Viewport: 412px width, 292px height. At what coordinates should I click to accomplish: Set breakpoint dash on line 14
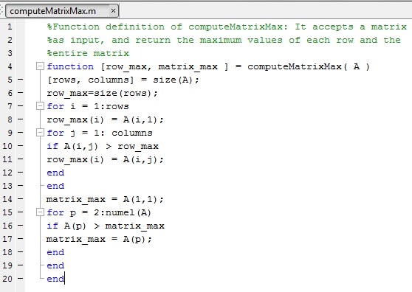click(x=20, y=198)
